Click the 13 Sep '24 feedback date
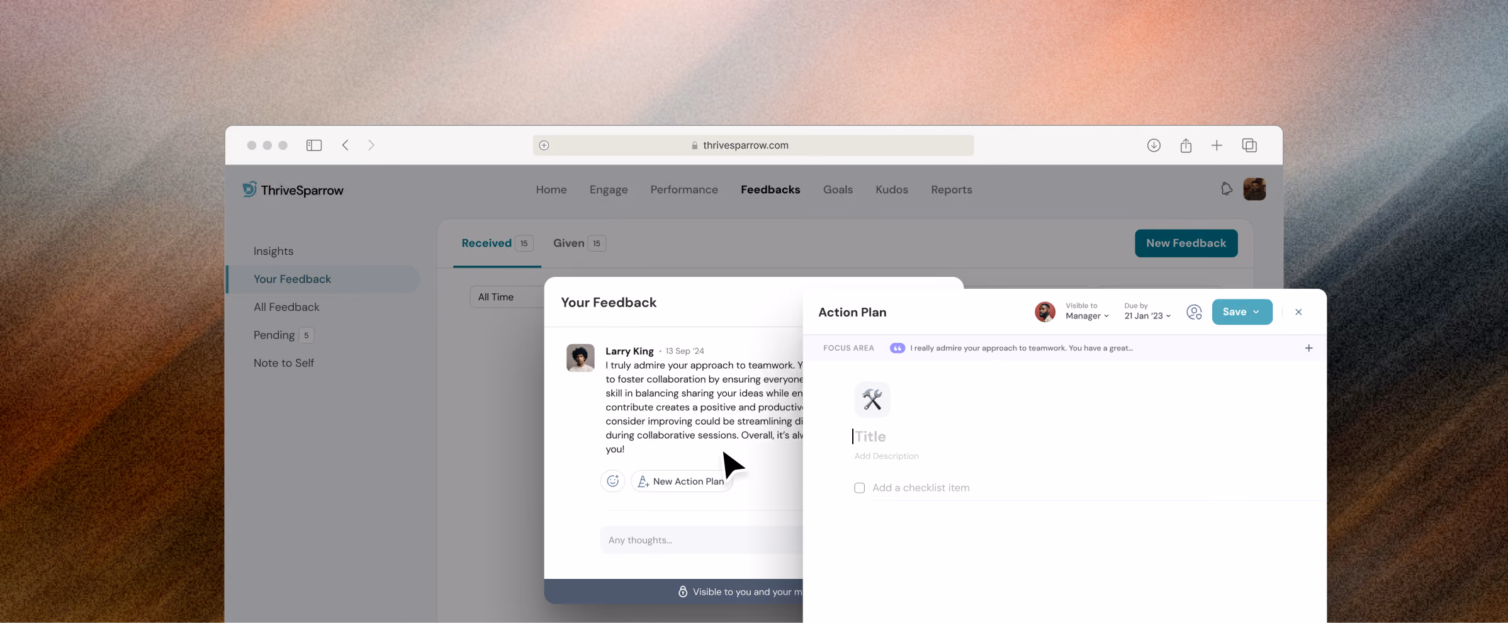 [685, 351]
